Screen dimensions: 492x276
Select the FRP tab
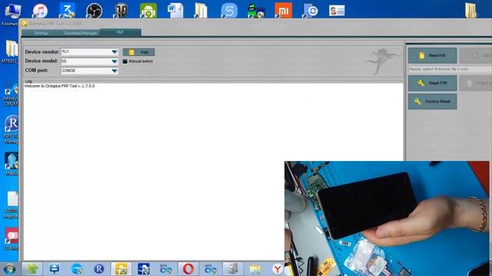tap(121, 32)
